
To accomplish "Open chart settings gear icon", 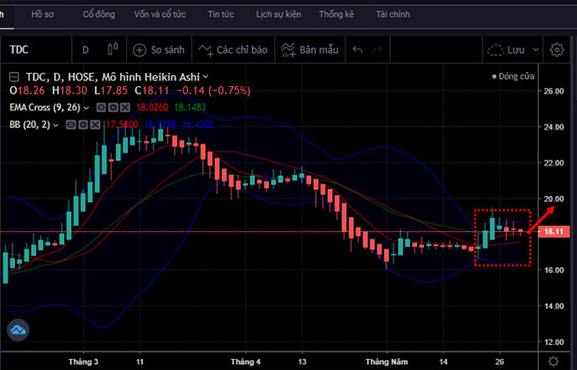I will click(x=557, y=50).
